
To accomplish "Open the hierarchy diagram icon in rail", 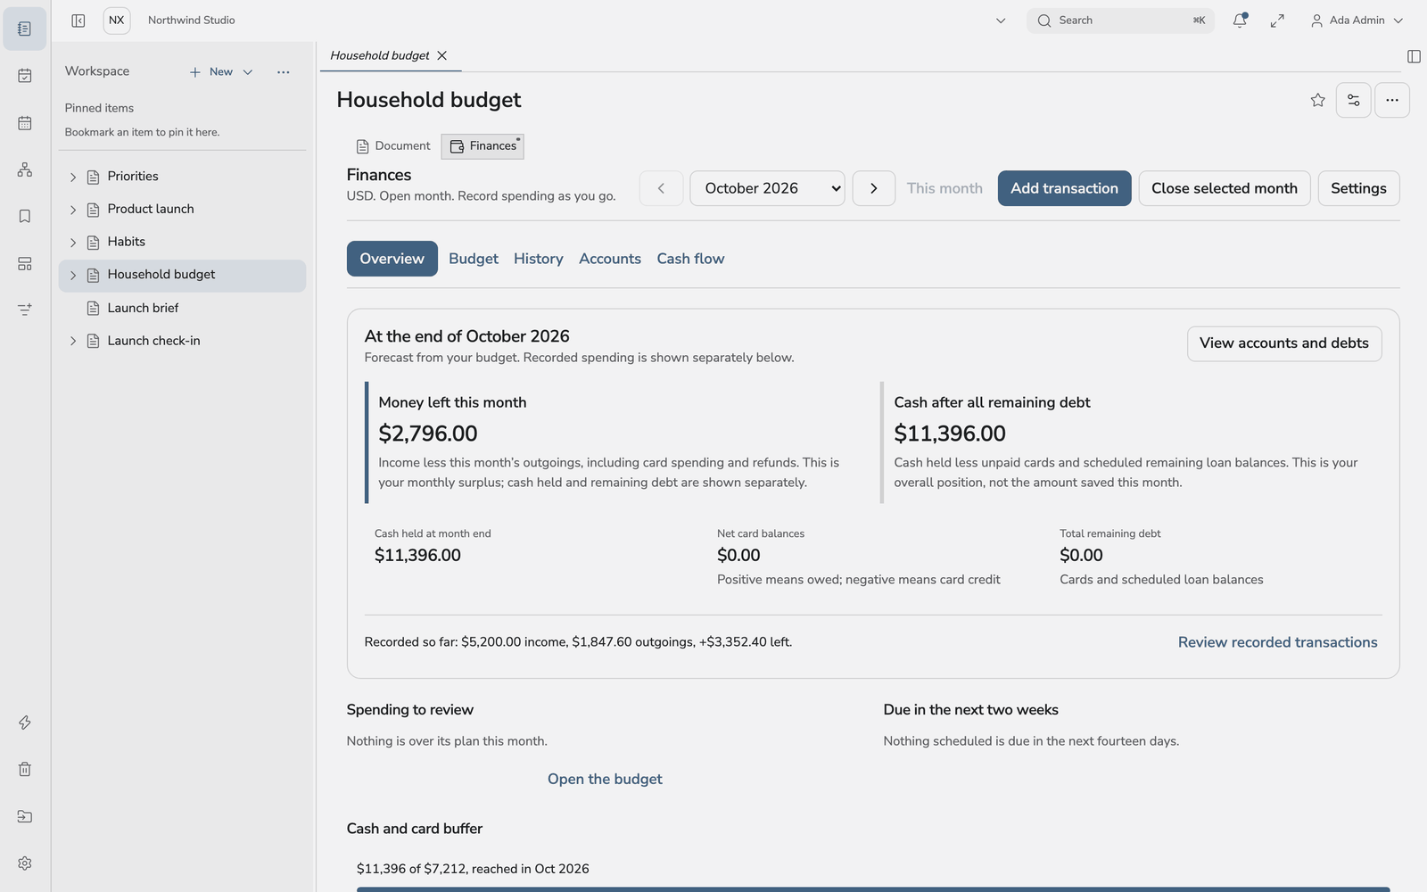I will tap(25, 169).
